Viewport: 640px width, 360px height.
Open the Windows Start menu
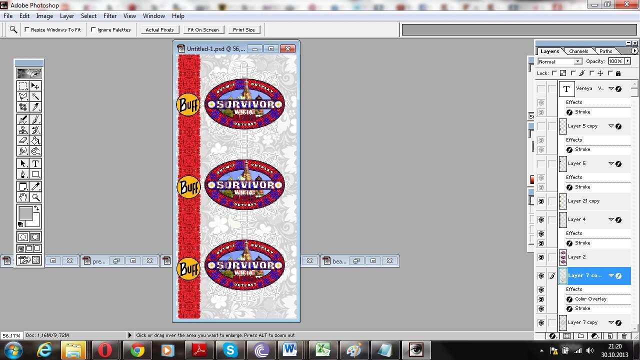pos(13,349)
